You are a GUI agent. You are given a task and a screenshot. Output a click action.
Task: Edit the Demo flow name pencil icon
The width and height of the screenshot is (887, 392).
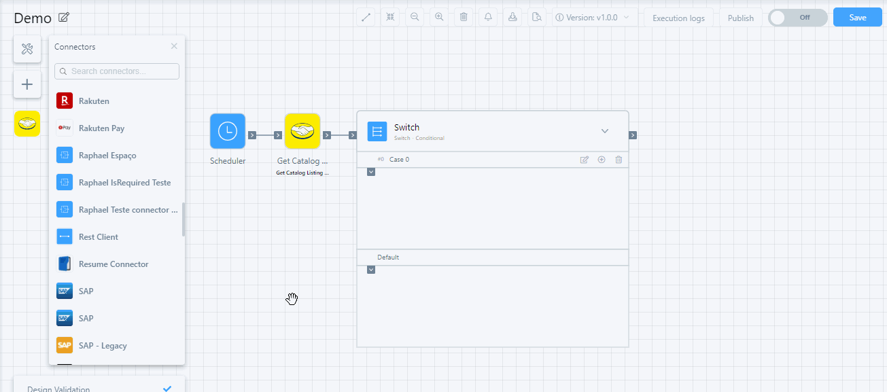tap(64, 18)
